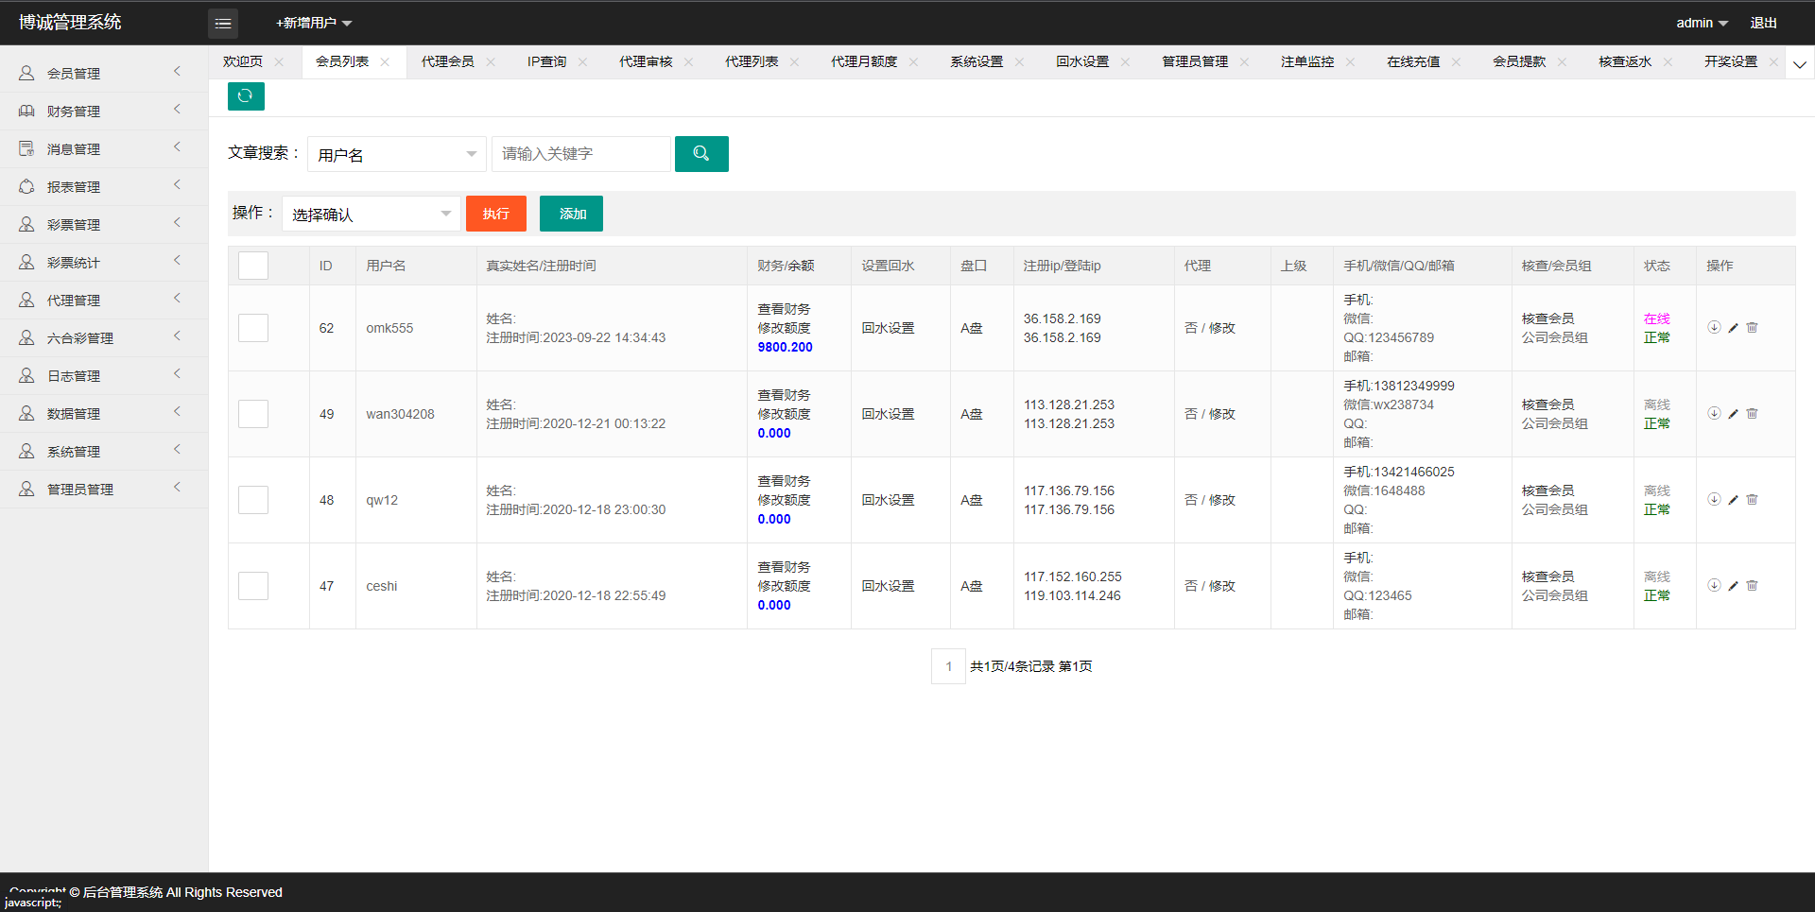Click the keyword search input field
The image size is (1815, 912).
[x=580, y=154]
